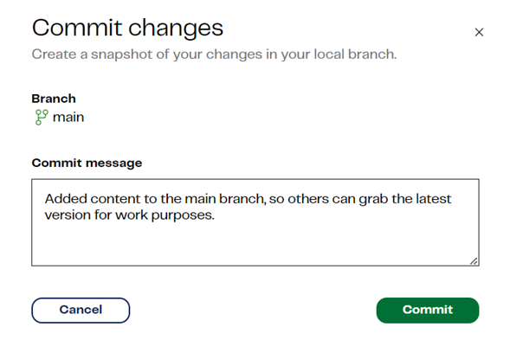Click the Commit button
The image size is (510, 359).
click(x=428, y=311)
